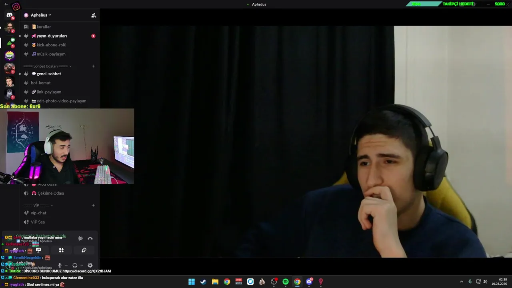
Task: Add a channel to Sohbet Odaları category
Action: click(93, 66)
